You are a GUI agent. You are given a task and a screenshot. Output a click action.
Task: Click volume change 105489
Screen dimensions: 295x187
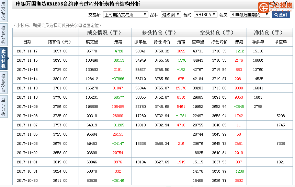coord(118,107)
